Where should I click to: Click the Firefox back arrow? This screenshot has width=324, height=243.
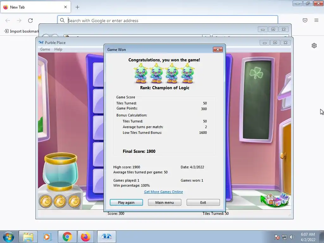click(8, 20)
